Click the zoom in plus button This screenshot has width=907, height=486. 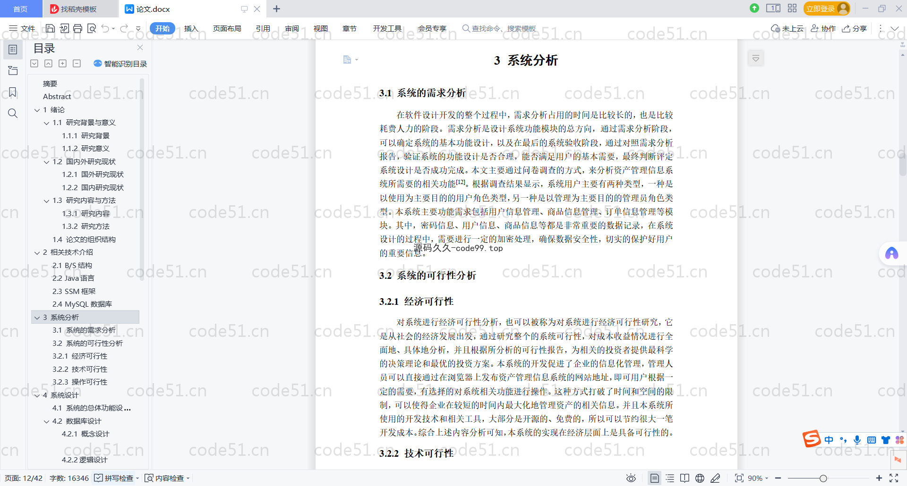879,478
